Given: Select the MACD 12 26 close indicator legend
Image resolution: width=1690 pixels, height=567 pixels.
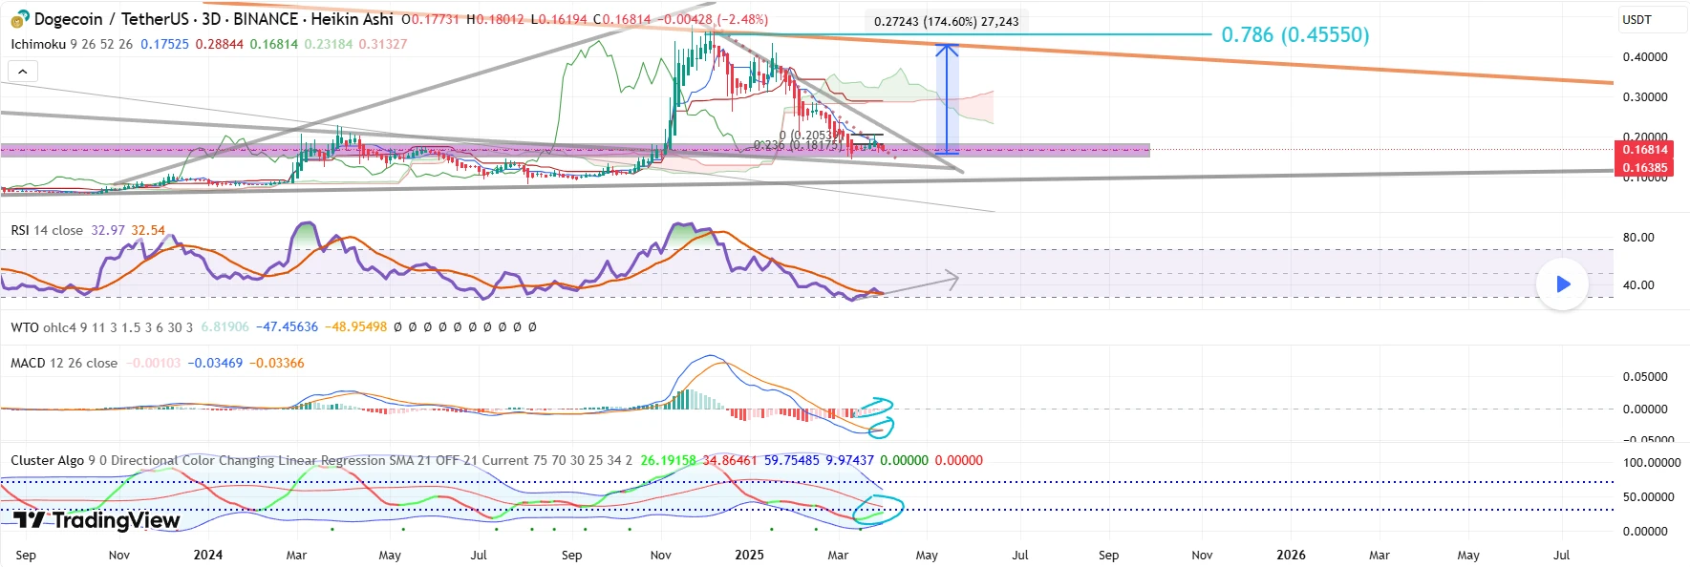Looking at the screenshot, I should (64, 363).
